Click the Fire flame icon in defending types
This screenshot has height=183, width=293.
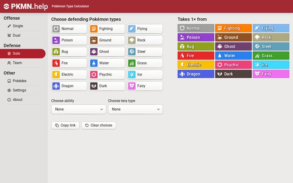(x=56, y=63)
